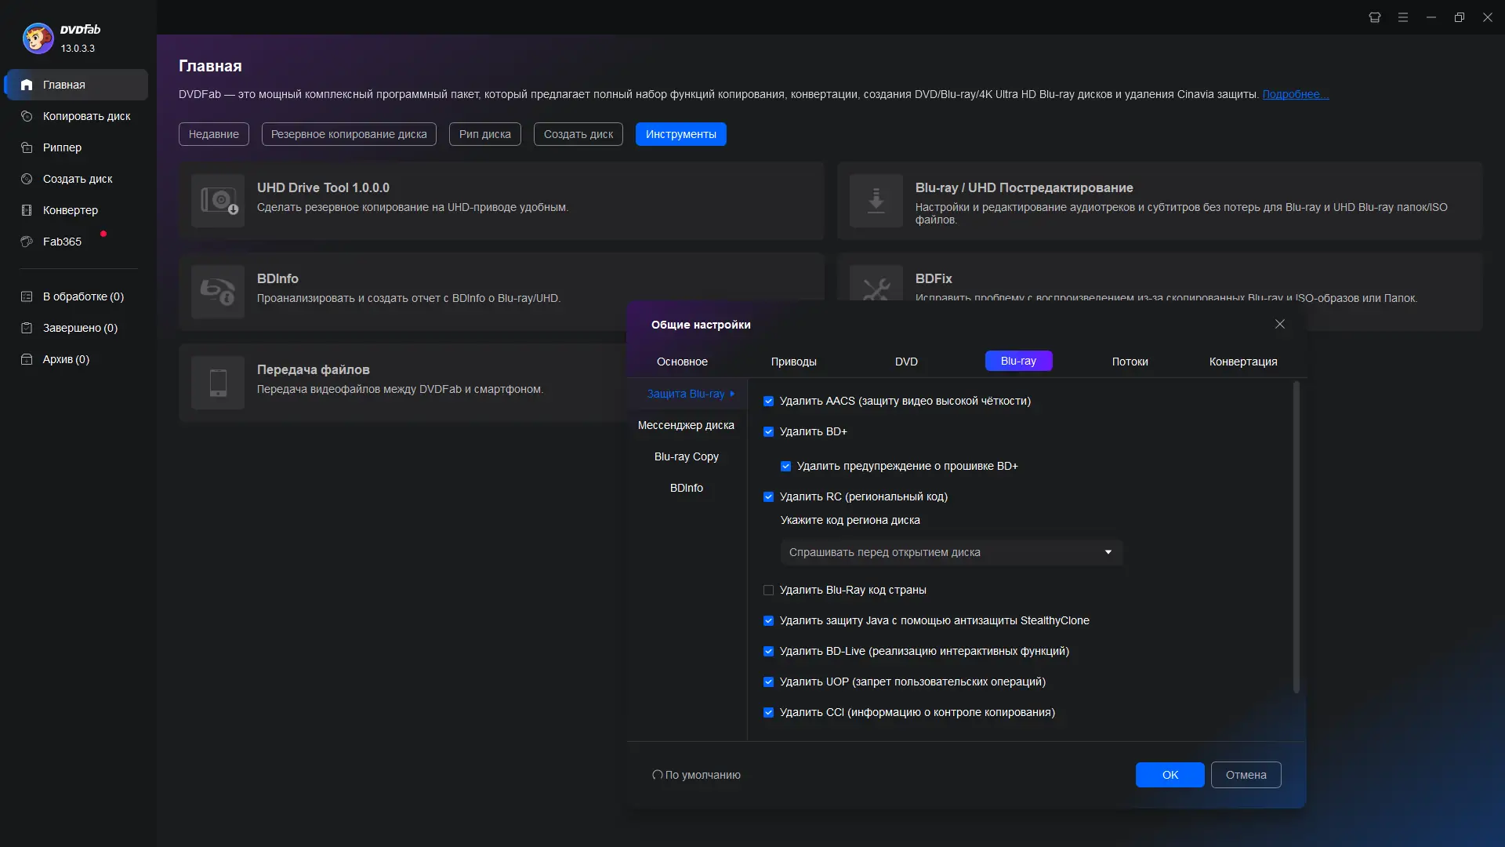
Task: Open the disc region code dropdown
Action: click(x=951, y=552)
